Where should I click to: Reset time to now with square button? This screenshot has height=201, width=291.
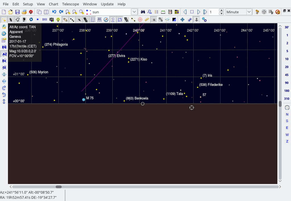[192, 12]
